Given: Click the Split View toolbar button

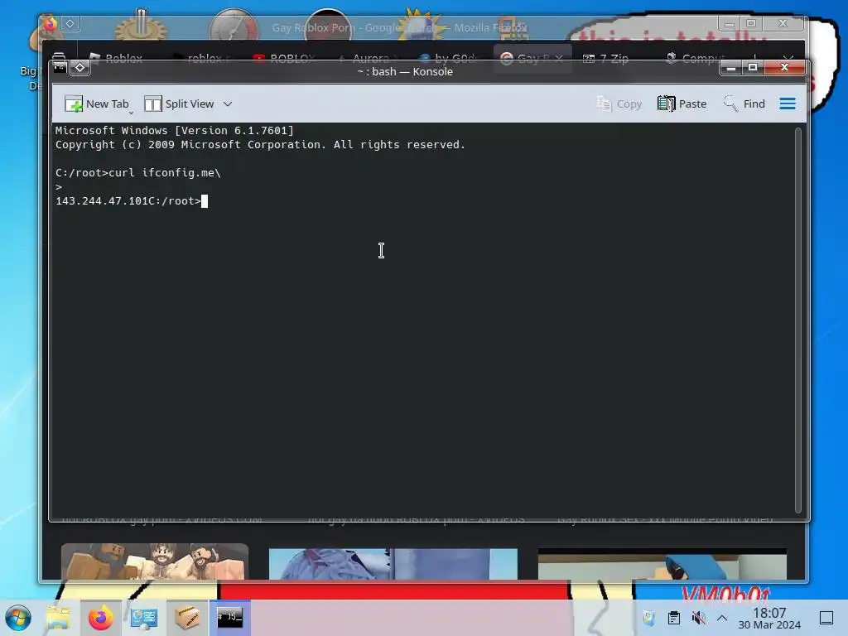Looking at the screenshot, I should point(179,104).
